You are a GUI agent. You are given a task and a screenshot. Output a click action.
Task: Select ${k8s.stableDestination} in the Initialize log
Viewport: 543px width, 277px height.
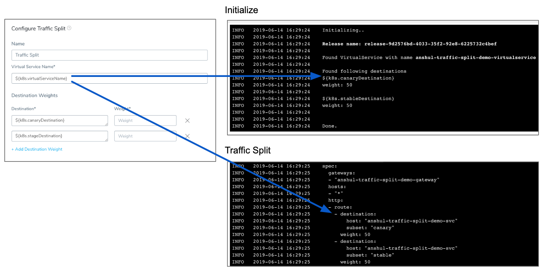(x=358, y=98)
